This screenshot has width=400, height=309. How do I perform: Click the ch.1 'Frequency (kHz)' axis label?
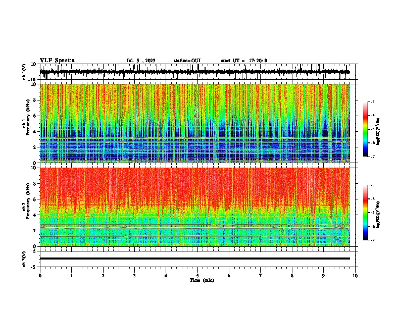28,118
